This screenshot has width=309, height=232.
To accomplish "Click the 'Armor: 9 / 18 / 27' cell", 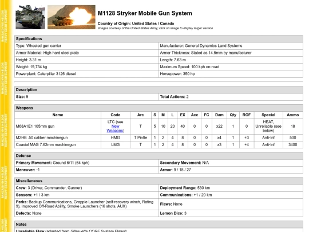I will [231, 170].
